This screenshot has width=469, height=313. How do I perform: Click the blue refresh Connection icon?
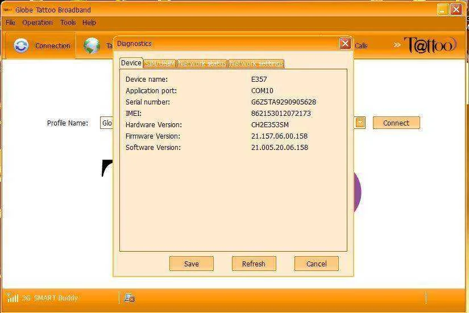[21, 46]
